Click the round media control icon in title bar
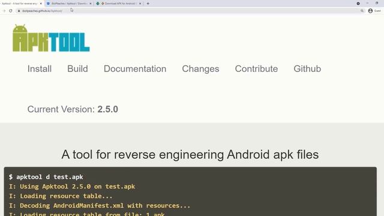Image resolution: width=384 pixels, height=216 pixels. click(358, 4)
